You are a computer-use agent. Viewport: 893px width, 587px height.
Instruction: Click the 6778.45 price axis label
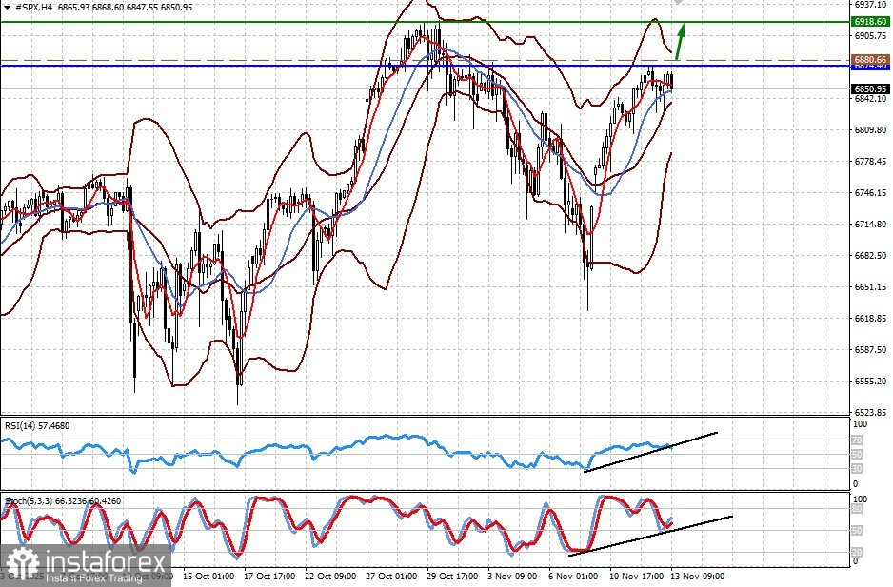[870, 161]
